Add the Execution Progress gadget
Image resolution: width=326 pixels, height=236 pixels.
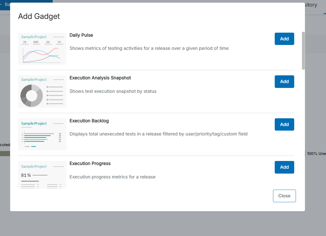tap(284, 167)
